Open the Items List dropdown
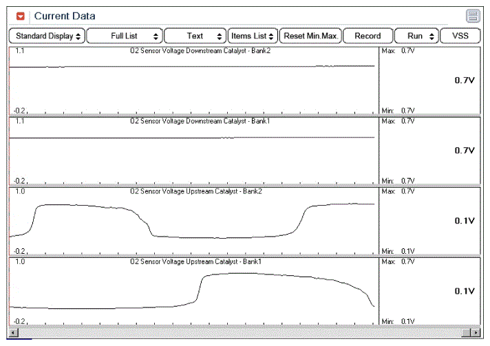 pyautogui.click(x=253, y=36)
